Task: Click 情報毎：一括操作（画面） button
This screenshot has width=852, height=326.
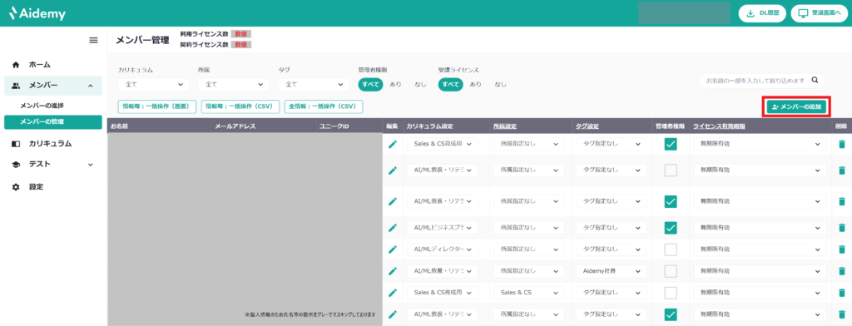Action: [157, 106]
